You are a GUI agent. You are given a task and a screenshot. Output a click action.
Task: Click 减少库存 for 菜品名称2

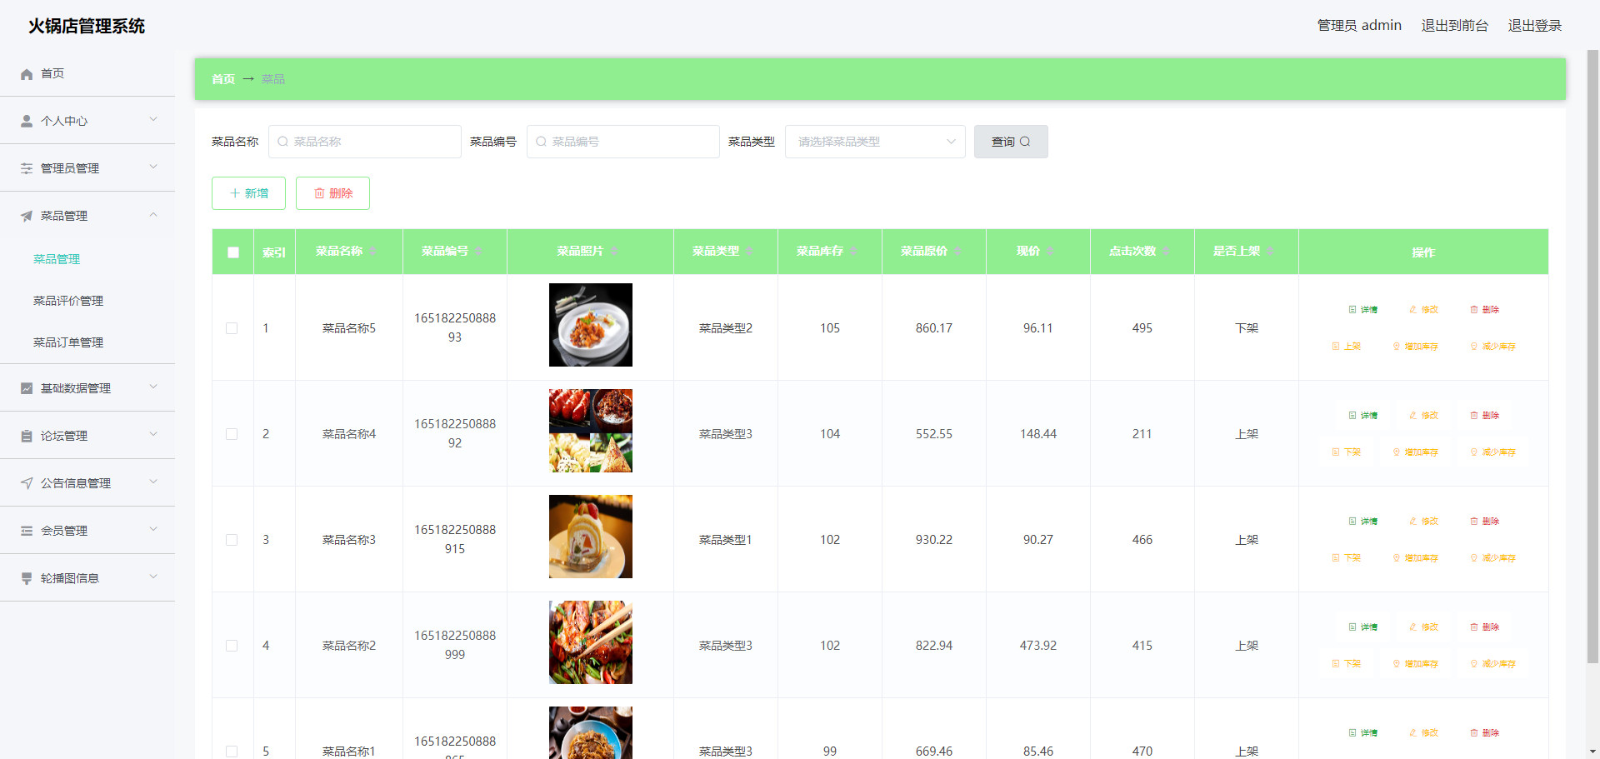[1492, 664]
